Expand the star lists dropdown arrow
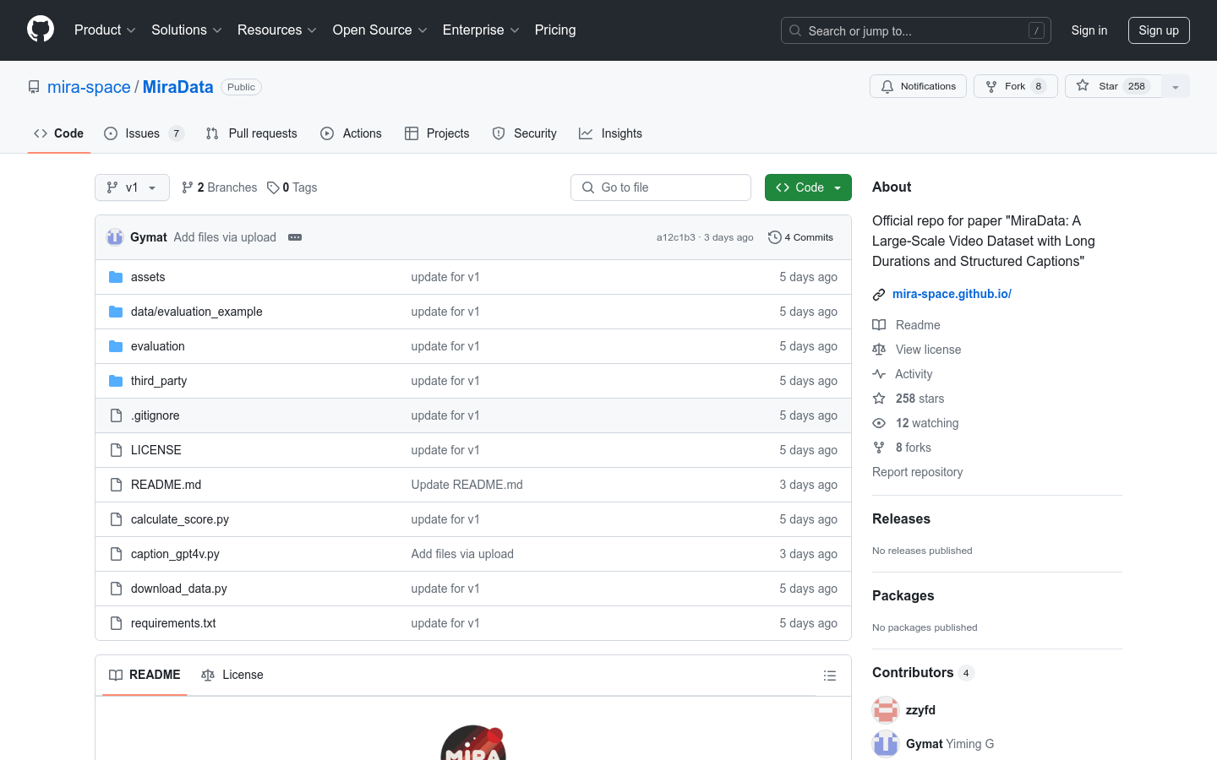Viewport: 1217px width, 760px height. [1176, 86]
